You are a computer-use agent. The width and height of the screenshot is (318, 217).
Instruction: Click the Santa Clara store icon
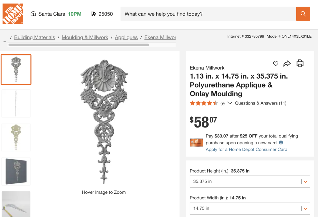click(x=33, y=14)
